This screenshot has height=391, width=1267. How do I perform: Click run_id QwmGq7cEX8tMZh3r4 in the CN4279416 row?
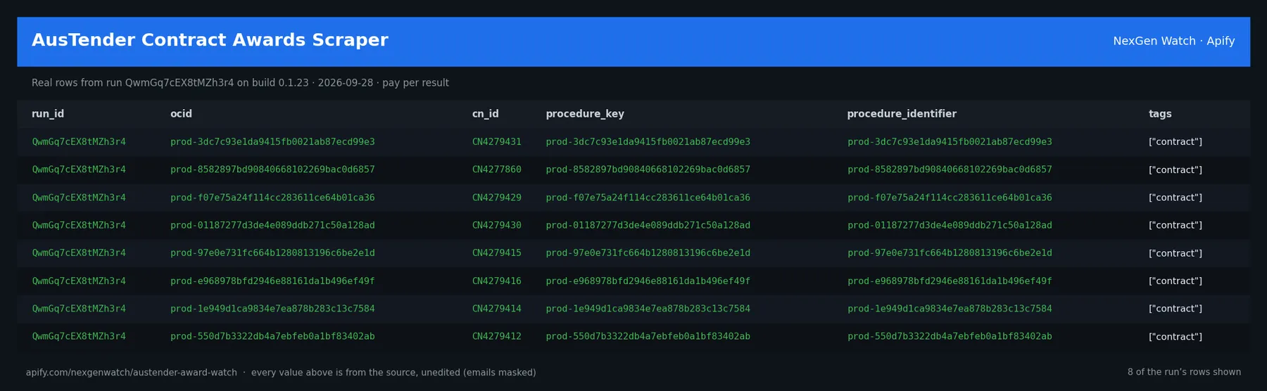pos(79,281)
